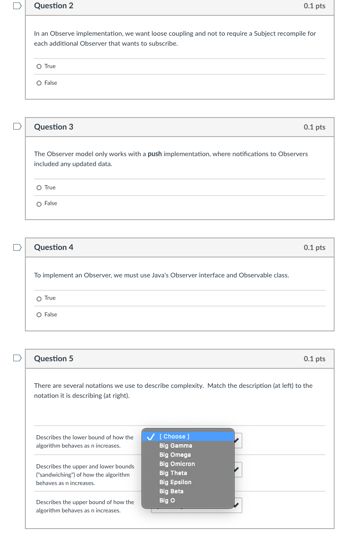352x534 pixels.
Task: Flag Question 3 for review
Action: [17, 126]
